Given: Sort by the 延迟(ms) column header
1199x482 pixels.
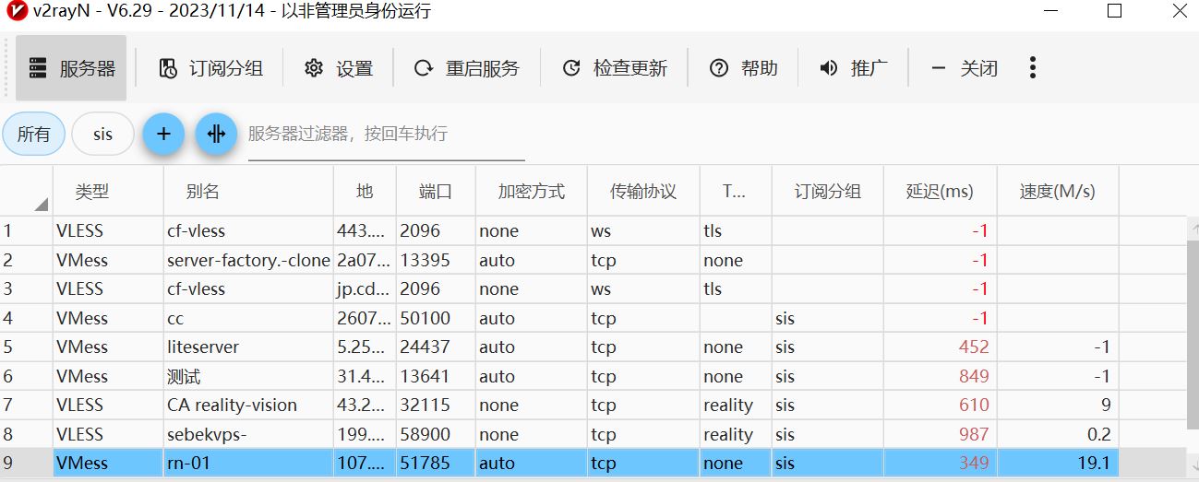Looking at the screenshot, I should [940, 192].
